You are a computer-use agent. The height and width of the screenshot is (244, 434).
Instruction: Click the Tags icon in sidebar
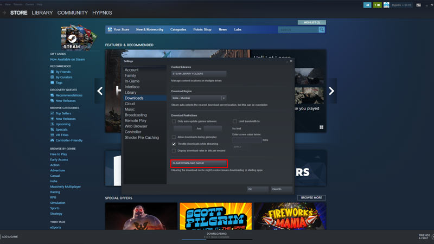click(x=52, y=82)
